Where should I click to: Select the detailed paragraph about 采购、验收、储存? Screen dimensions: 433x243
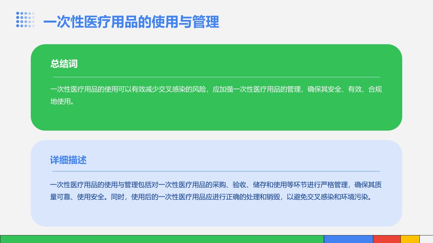click(216, 191)
